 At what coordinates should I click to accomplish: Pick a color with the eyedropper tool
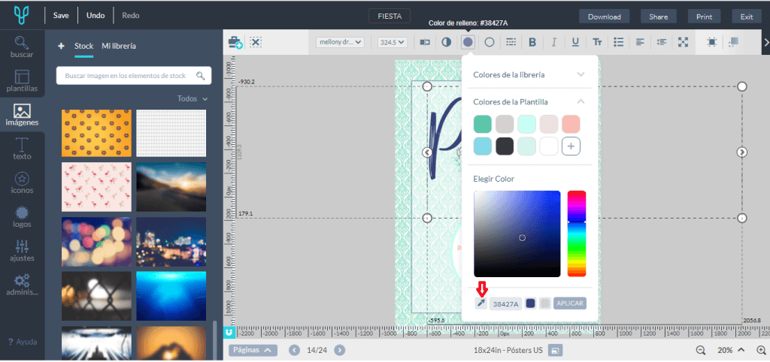pos(480,303)
